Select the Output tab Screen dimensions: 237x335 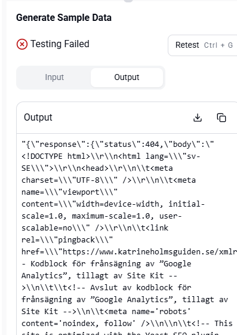(127, 78)
